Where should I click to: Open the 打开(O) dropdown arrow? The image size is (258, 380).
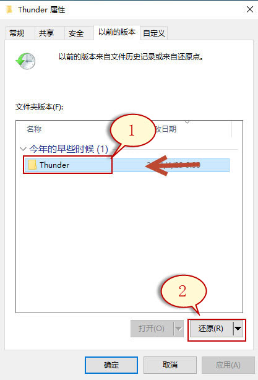coord(179,329)
